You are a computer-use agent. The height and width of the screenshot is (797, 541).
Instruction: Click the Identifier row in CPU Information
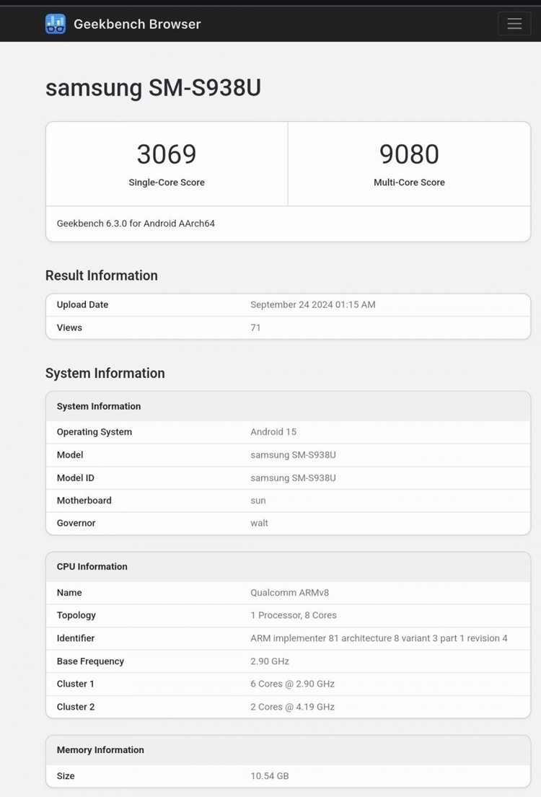point(289,638)
